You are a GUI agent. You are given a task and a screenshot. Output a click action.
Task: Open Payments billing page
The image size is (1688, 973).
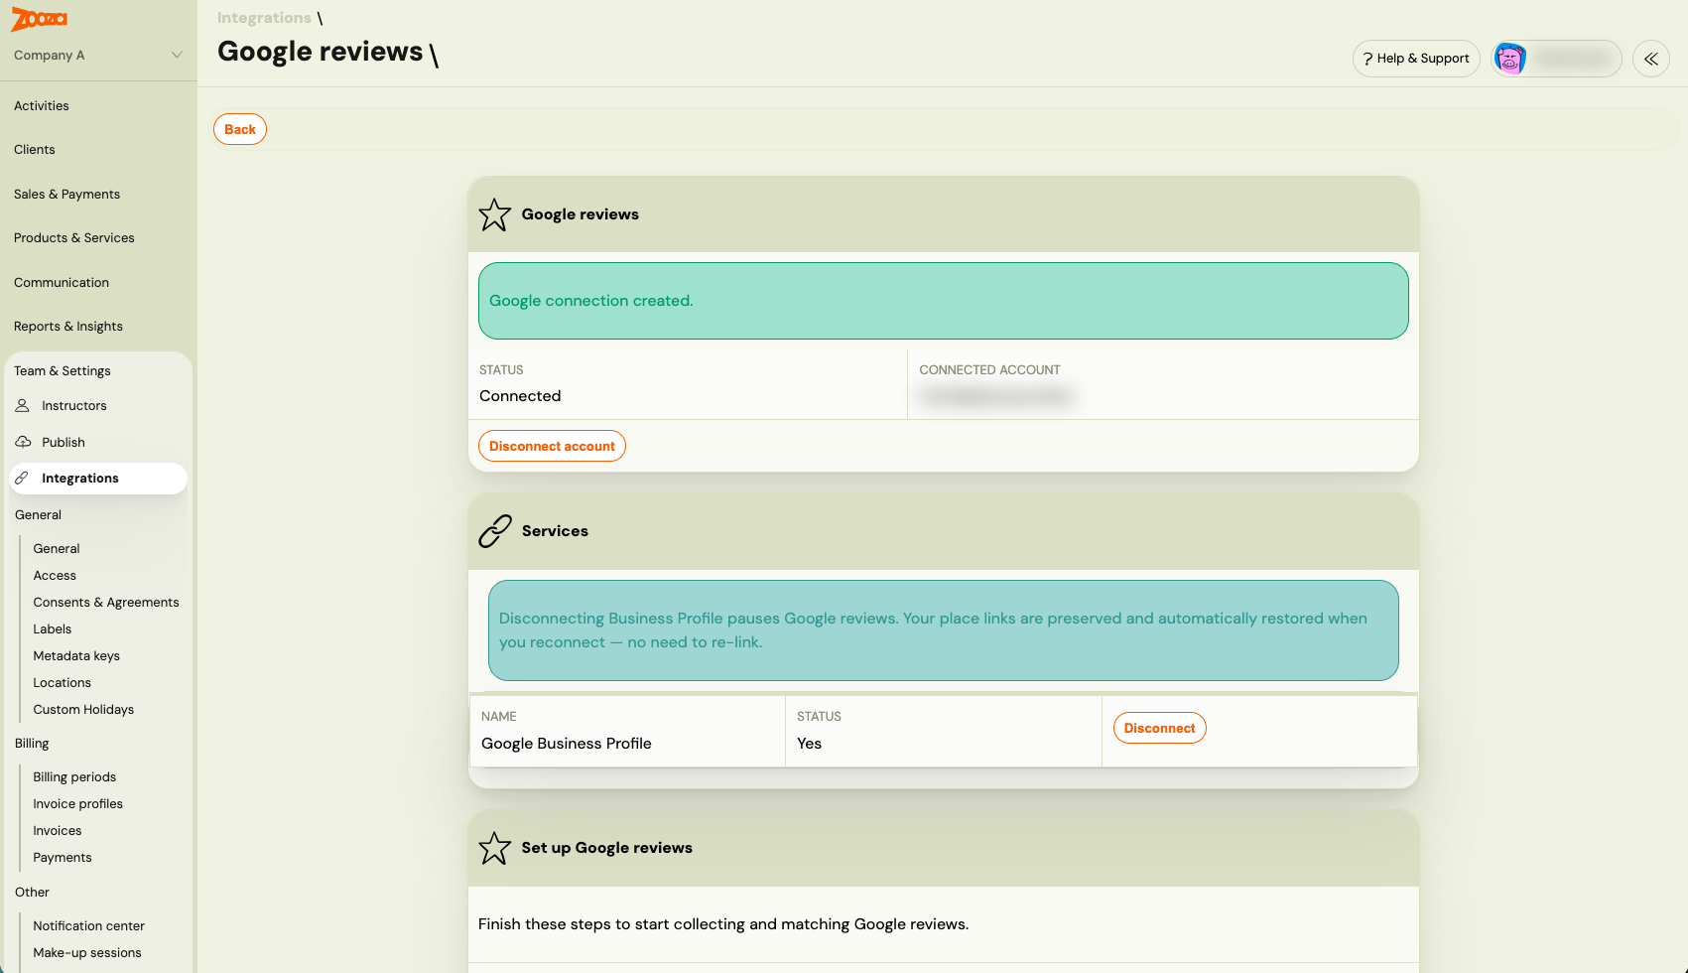pos(63,858)
